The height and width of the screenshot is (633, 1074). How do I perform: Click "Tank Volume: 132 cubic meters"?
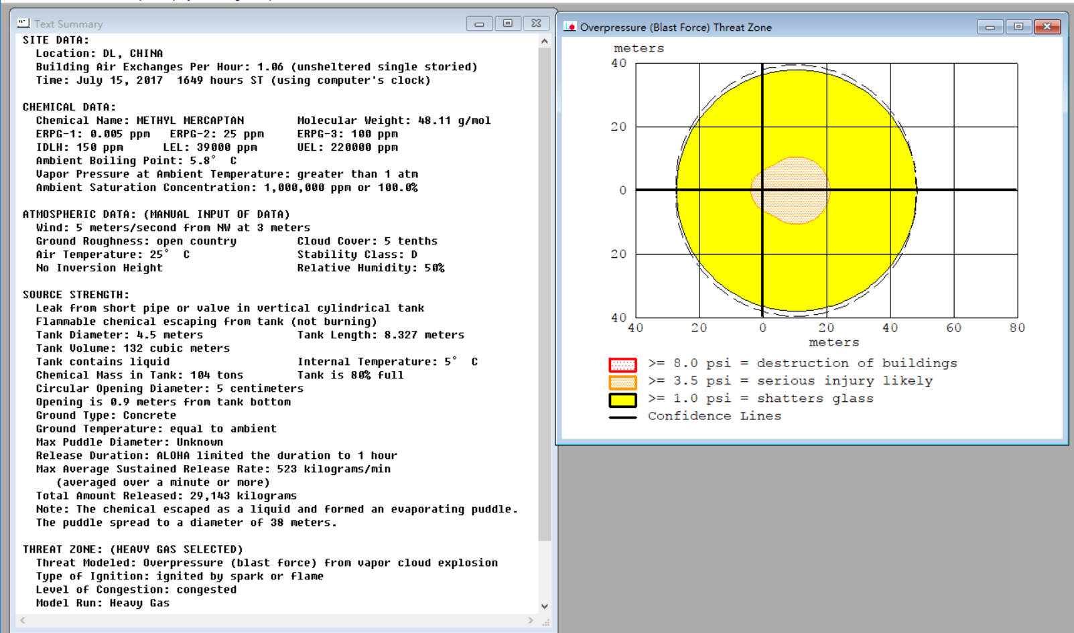pyautogui.click(x=133, y=348)
